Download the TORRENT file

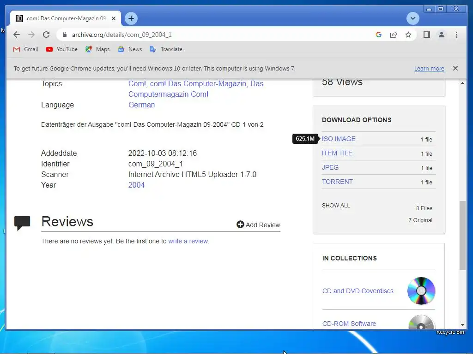pos(337,182)
